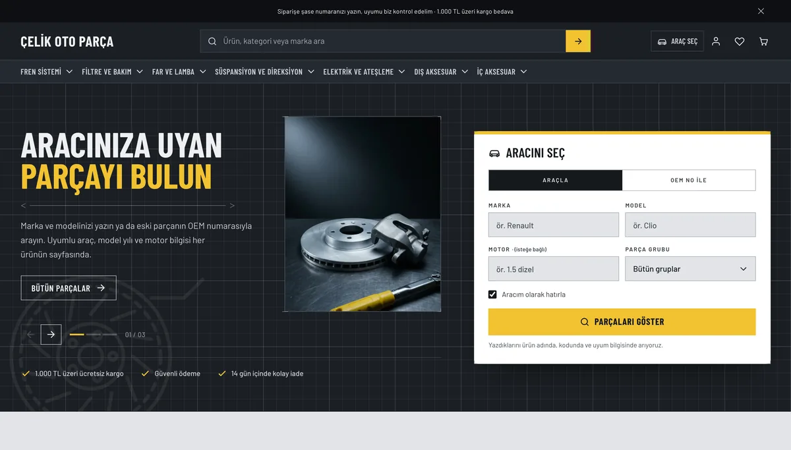Toggle the Aracım olarak hatırla checkbox
Viewport: 791px width, 450px height.
(x=492, y=295)
